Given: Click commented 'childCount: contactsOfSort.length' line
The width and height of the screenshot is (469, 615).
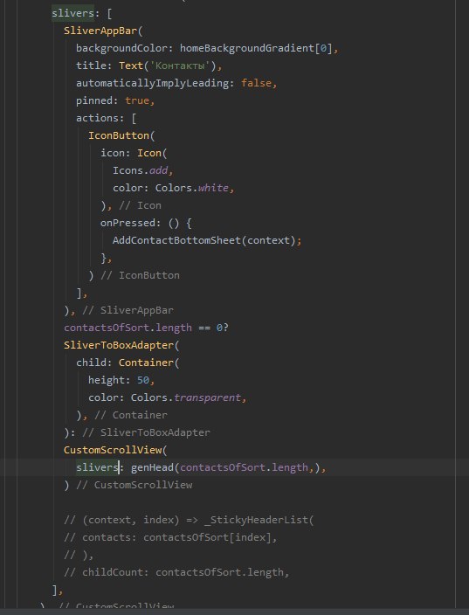Looking at the screenshot, I should coord(176,572).
